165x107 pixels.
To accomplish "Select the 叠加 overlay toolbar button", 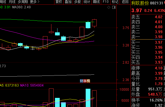I will pos(68,2).
